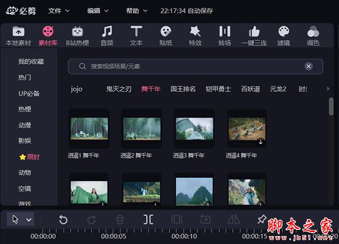Open 我的收藏 in the sidebar

click(31, 62)
